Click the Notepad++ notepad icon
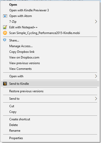This screenshot has width=101, height=143. coord(5,27)
